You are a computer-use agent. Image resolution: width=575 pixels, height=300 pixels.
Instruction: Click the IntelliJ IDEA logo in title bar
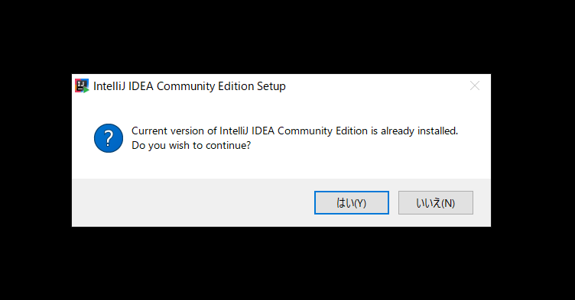pyautogui.click(x=82, y=85)
